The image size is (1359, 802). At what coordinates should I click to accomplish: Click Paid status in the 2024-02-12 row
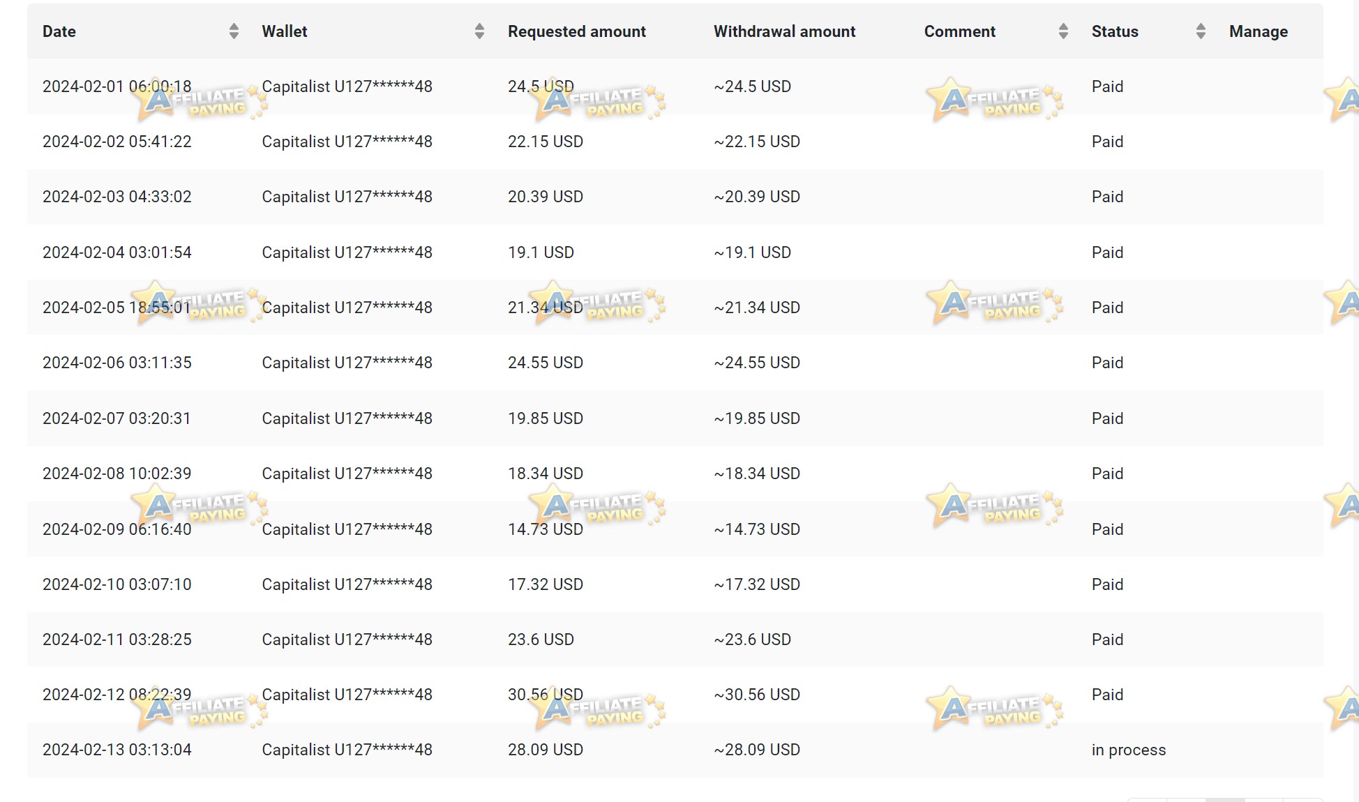[1107, 695]
